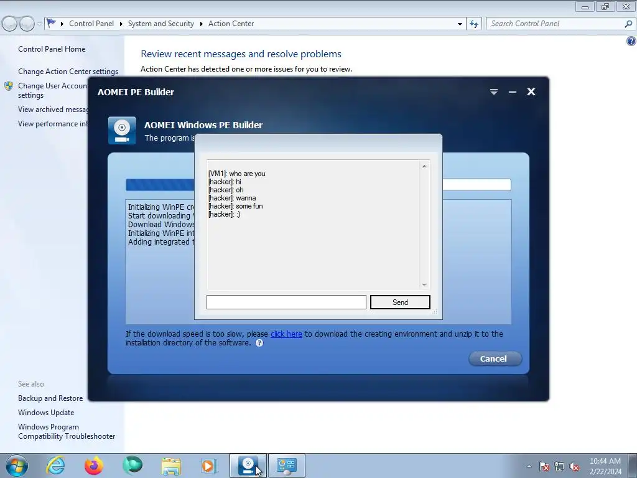Click volume muted tray icon
The width and height of the screenshot is (637, 478).
tap(574, 466)
